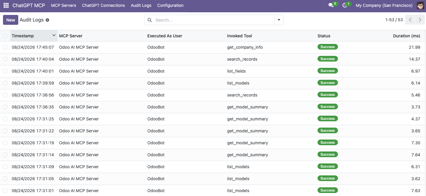Check the row timestamped 17:40:04

pos(5,59)
